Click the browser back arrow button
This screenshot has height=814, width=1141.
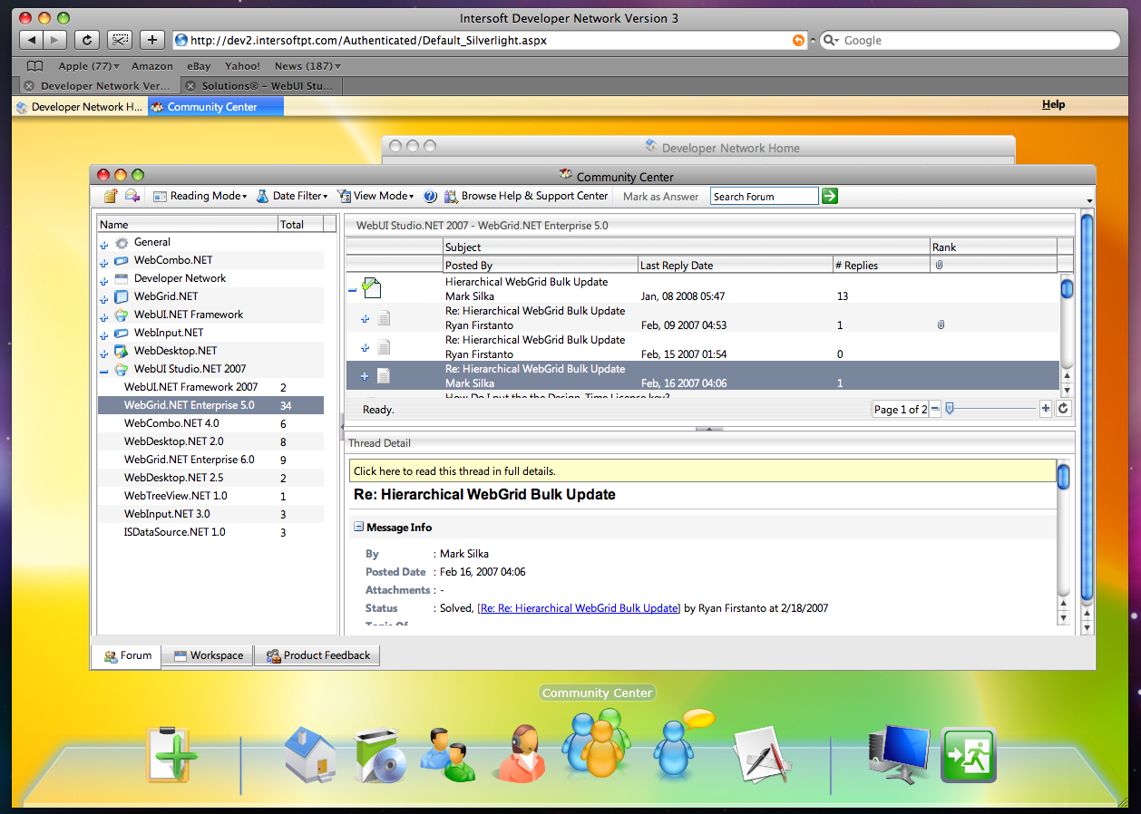pyautogui.click(x=31, y=40)
